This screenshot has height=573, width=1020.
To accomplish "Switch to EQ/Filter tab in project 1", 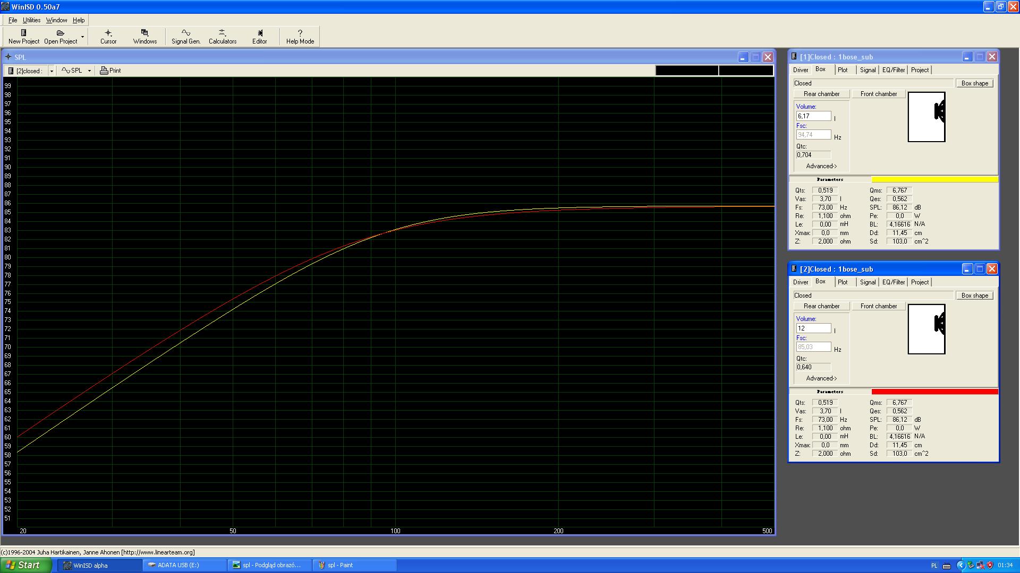I will coord(893,70).
